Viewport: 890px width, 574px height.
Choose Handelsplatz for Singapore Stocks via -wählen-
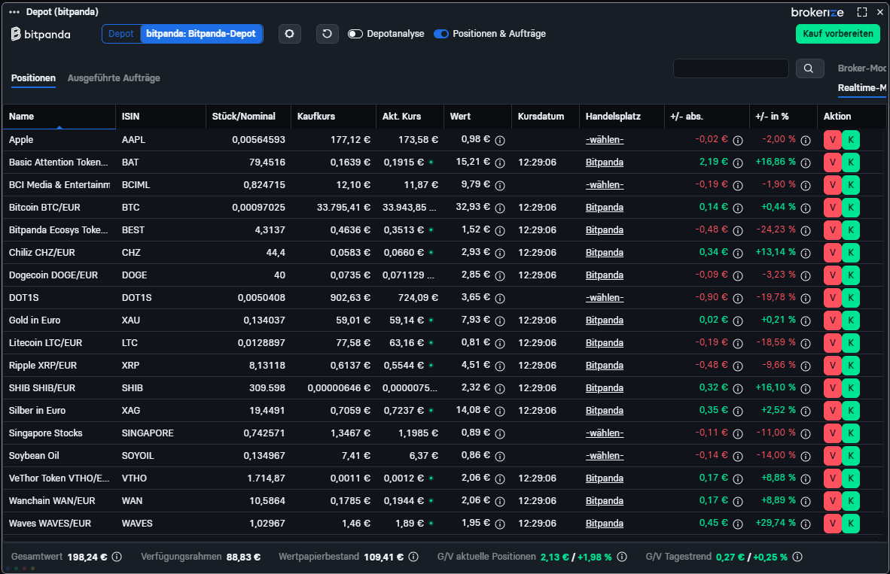(x=605, y=433)
